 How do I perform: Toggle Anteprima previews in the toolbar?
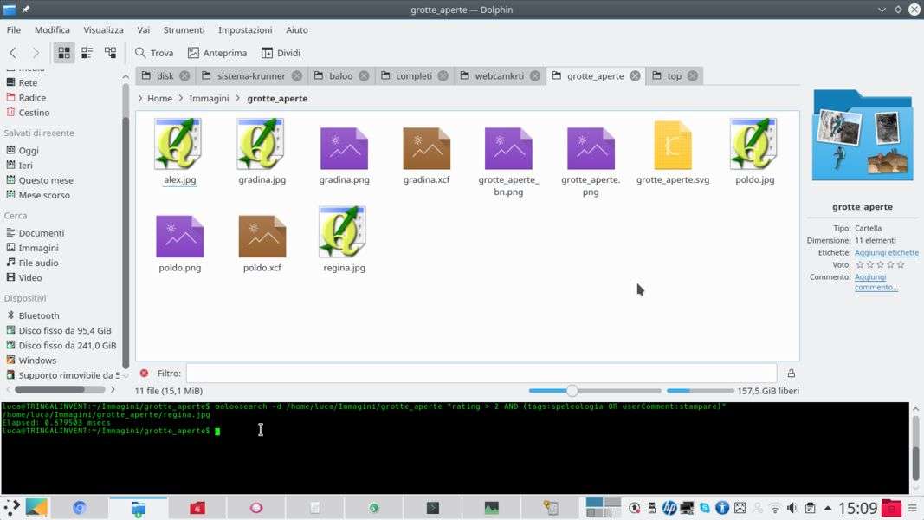click(217, 53)
